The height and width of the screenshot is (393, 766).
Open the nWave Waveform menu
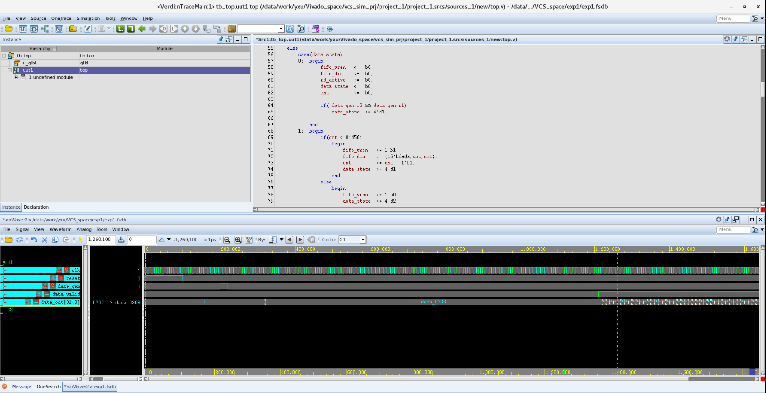60,230
